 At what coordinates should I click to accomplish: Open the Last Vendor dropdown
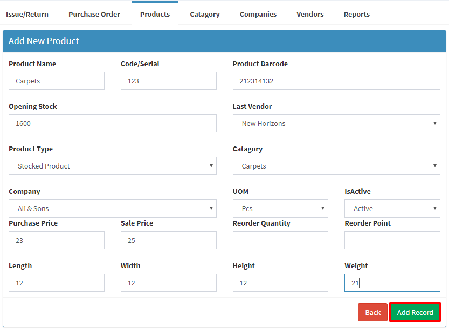click(336, 123)
